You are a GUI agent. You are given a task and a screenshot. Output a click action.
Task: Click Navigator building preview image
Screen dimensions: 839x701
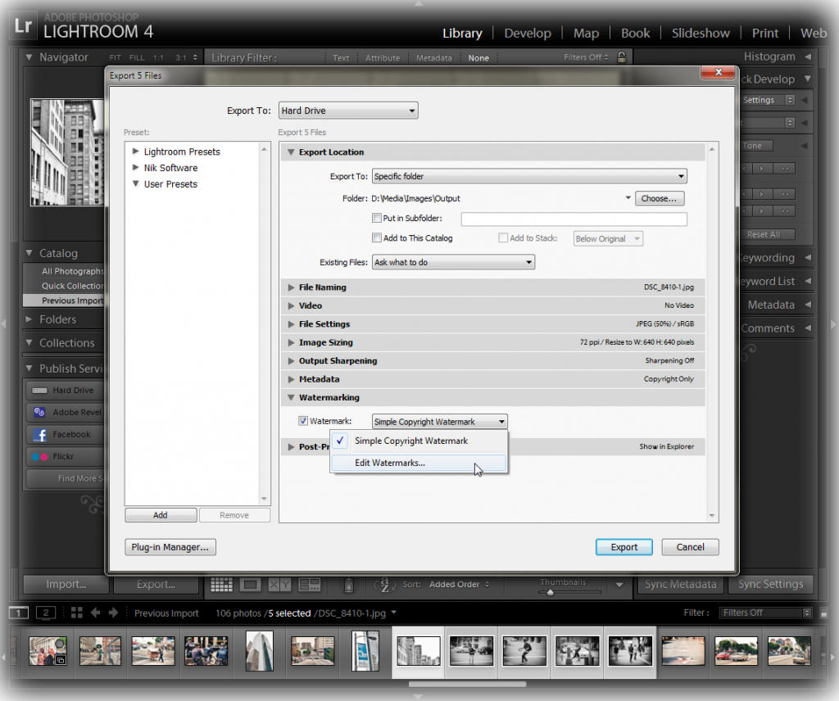click(x=67, y=152)
